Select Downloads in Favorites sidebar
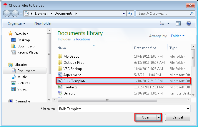Image resolution: width=198 pixels, height=127 pixels. coord(26,46)
